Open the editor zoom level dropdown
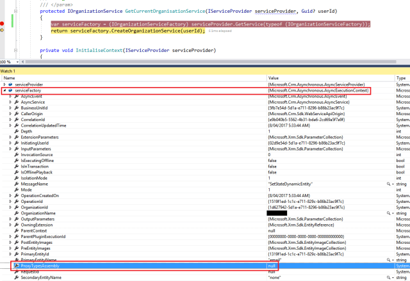The width and height of the screenshot is (410, 281). (17, 63)
